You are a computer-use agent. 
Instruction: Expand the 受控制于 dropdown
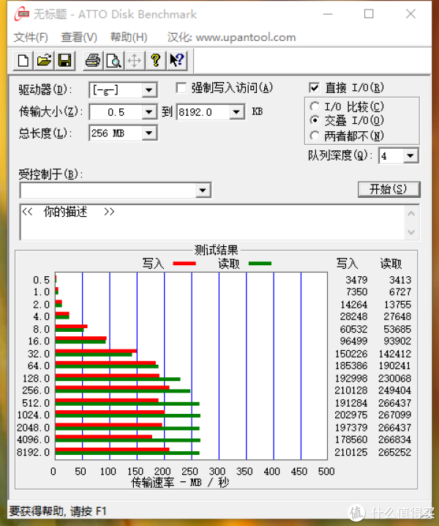203,190
